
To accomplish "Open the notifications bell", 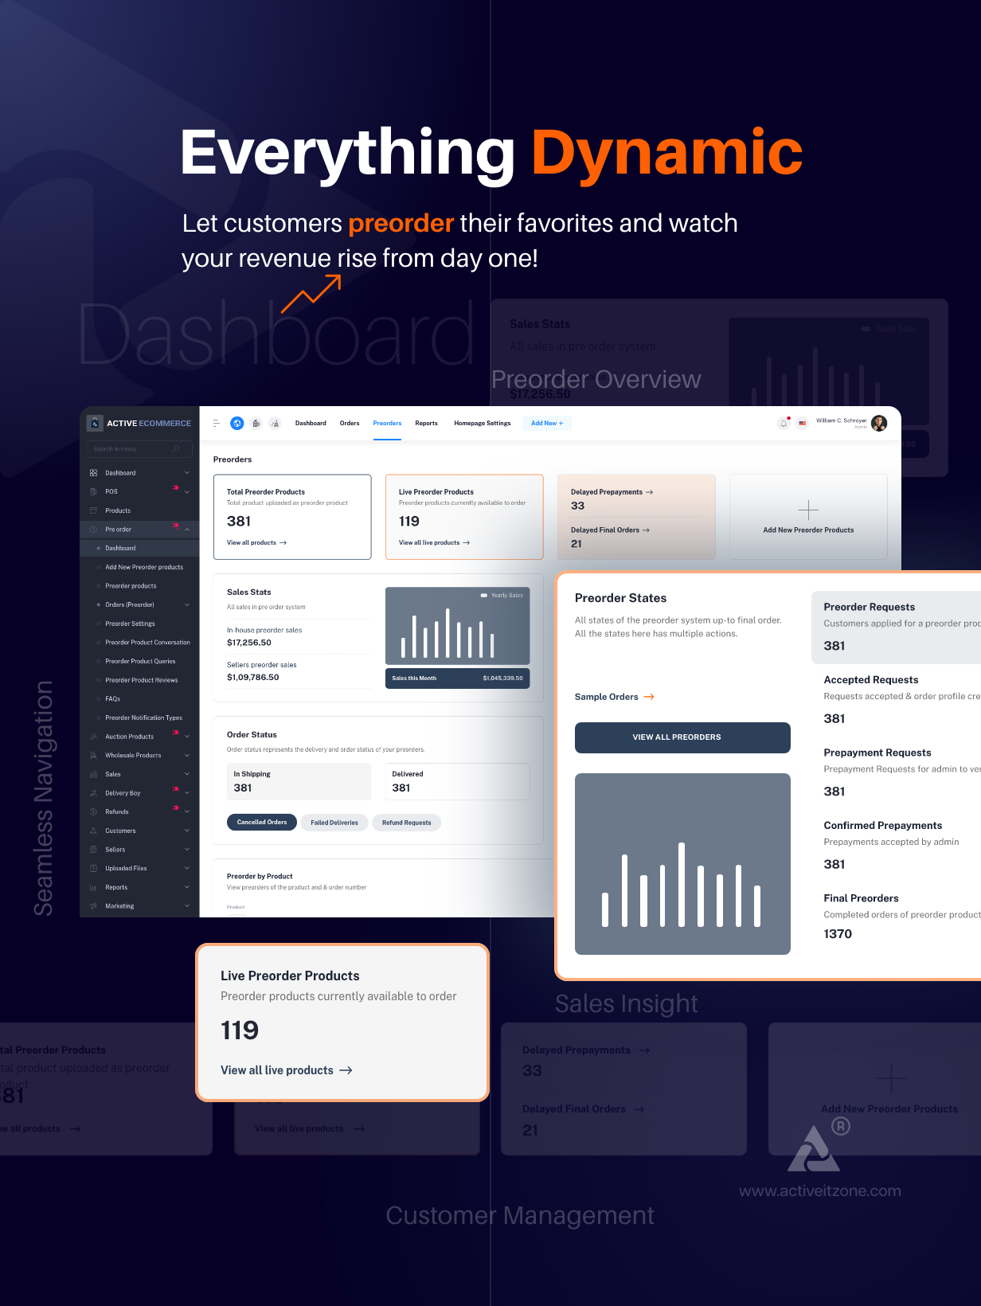I will [x=783, y=424].
